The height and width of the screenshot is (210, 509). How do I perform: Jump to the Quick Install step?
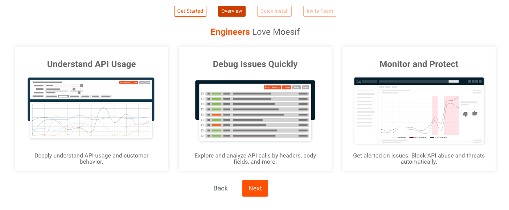274,11
